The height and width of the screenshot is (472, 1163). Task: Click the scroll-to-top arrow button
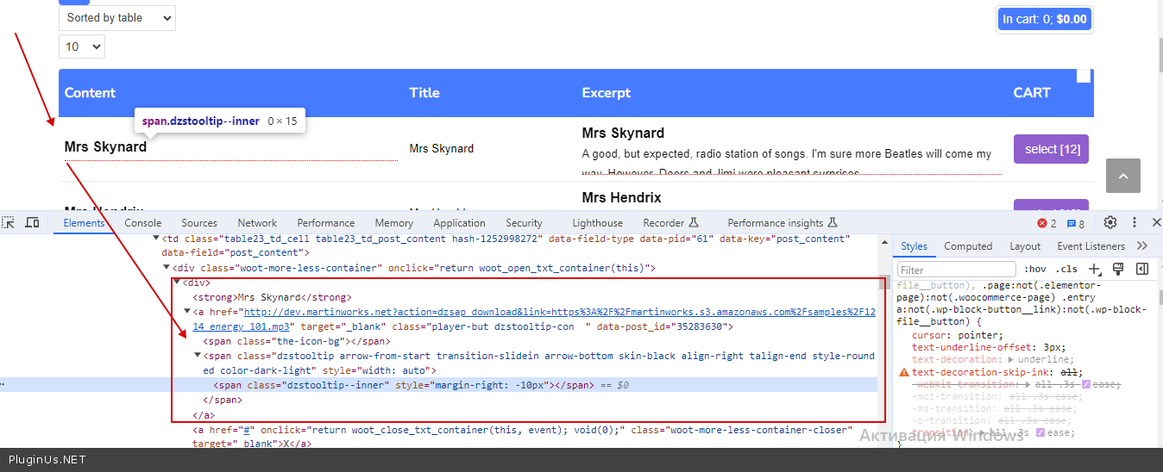(x=1122, y=176)
